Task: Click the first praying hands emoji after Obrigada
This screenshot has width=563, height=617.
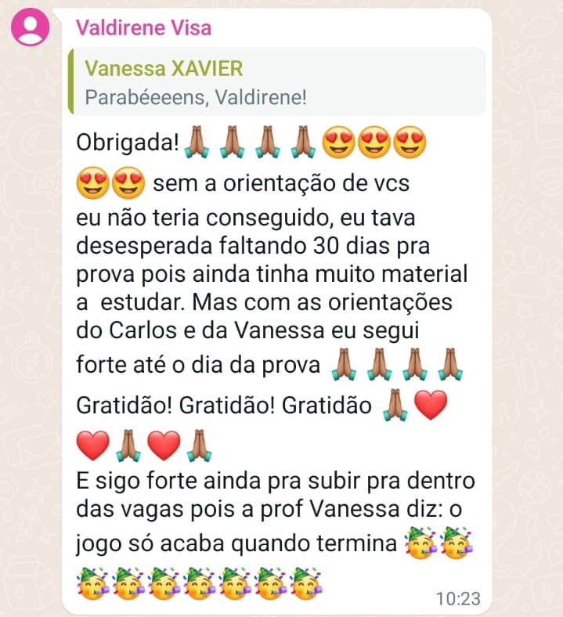Action: click(x=197, y=142)
